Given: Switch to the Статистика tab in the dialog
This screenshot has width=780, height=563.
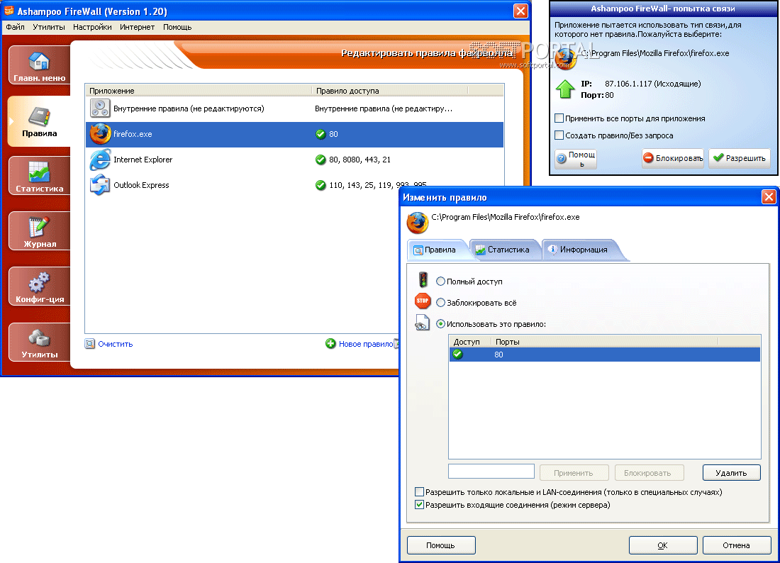Looking at the screenshot, I should 506,250.
